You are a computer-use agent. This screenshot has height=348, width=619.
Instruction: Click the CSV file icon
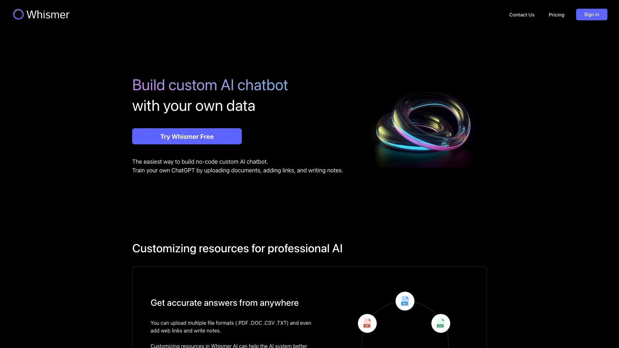[x=440, y=323]
